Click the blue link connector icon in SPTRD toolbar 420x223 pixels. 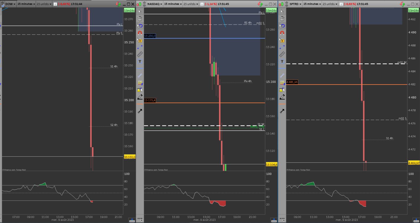tap(282, 75)
